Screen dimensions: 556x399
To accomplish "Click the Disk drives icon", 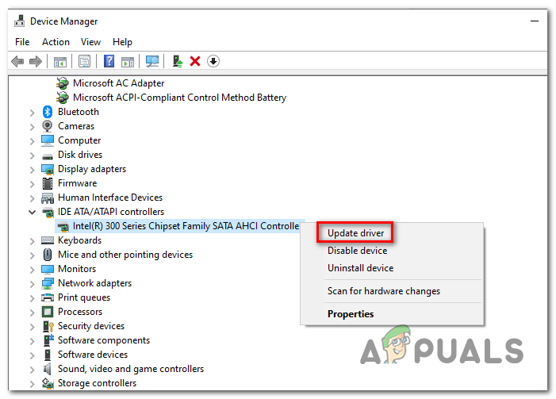I will pos(48,156).
